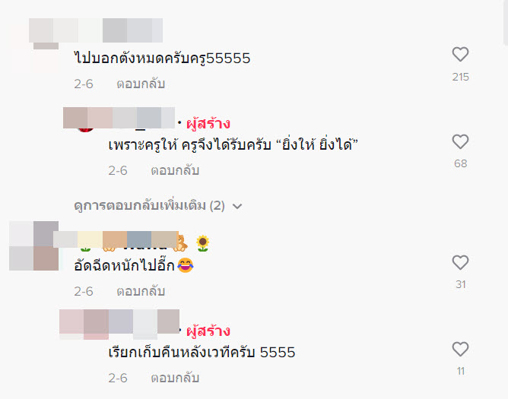The width and height of the screenshot is (508, 399).
Task: Open creator's blurred username above last reply
Action: pos(119,322)
